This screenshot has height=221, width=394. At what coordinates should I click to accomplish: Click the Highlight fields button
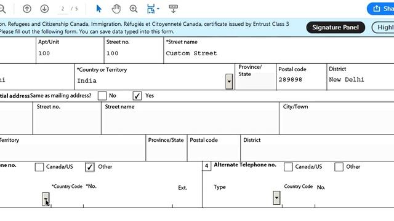coord(383,27)
